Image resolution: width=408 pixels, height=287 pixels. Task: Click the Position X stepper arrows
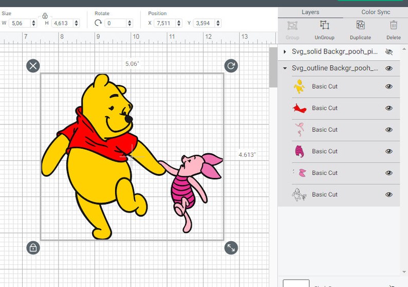coord(179,23)
